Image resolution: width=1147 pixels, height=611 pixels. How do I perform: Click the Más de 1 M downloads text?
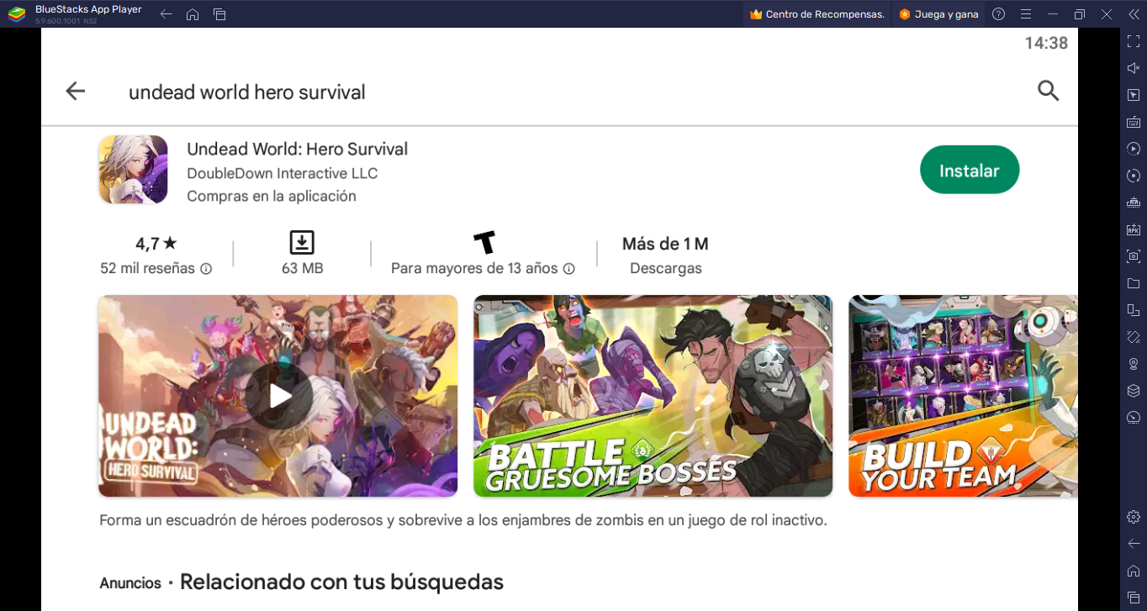tap(665, 244)
